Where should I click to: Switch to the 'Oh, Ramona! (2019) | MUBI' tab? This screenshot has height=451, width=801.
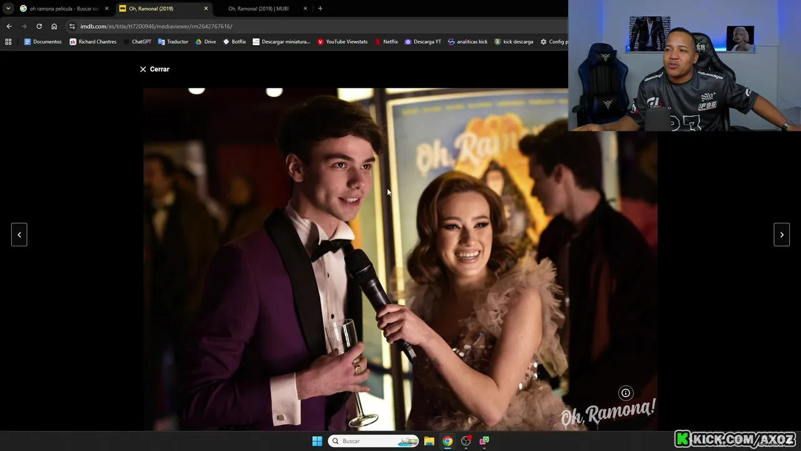click(x=258, y=9)
